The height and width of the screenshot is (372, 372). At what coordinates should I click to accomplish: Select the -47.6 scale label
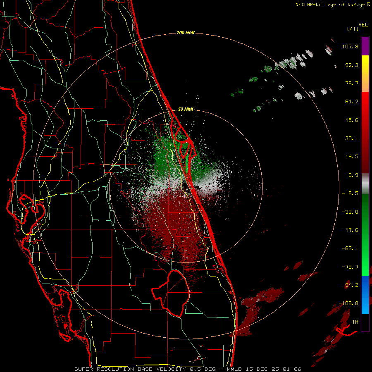point(350,230)
